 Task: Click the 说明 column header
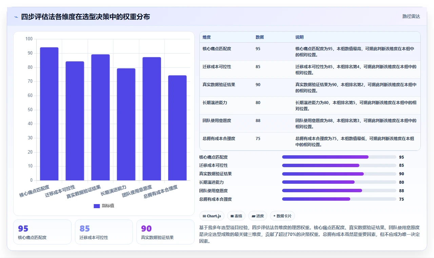click(300, 37)
